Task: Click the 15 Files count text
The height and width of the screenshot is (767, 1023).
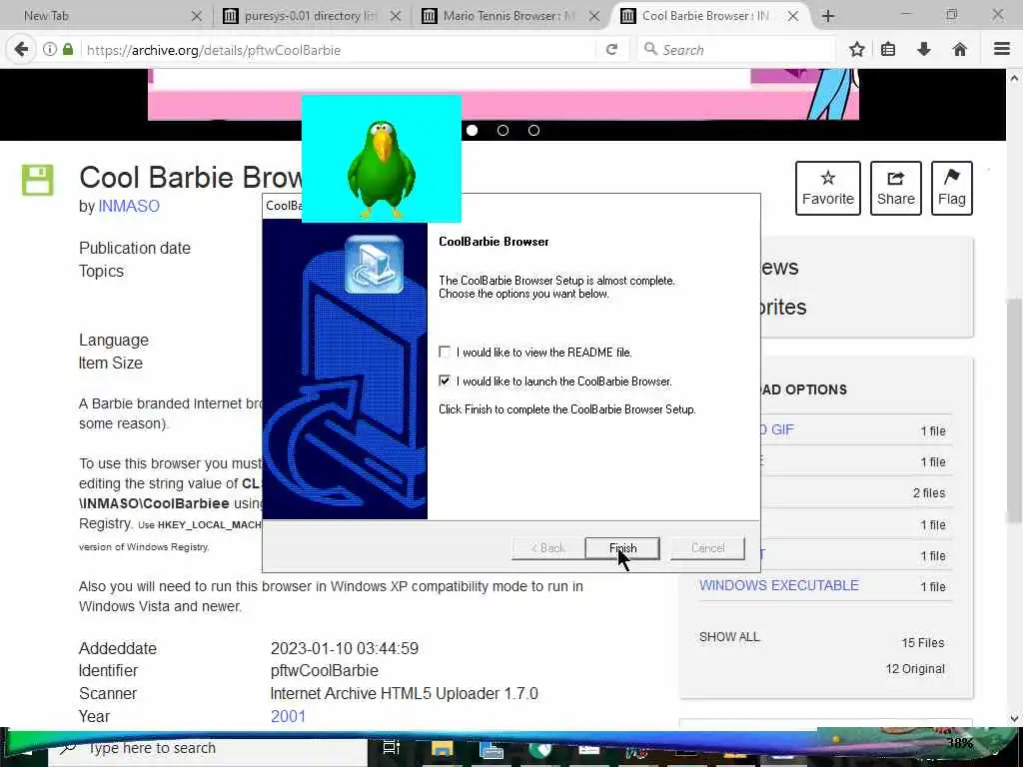Action: pos(922,643)
